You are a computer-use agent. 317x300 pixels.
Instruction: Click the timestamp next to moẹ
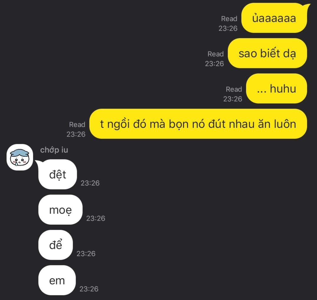point(96,218)
